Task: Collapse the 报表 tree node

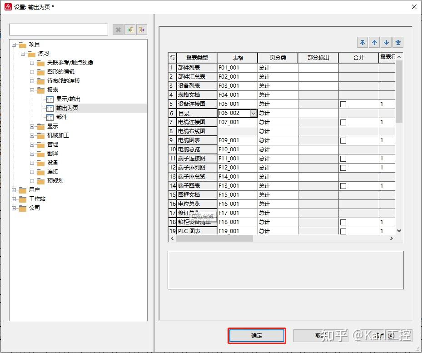Action: pyautogui.click(x=32, y=90)
